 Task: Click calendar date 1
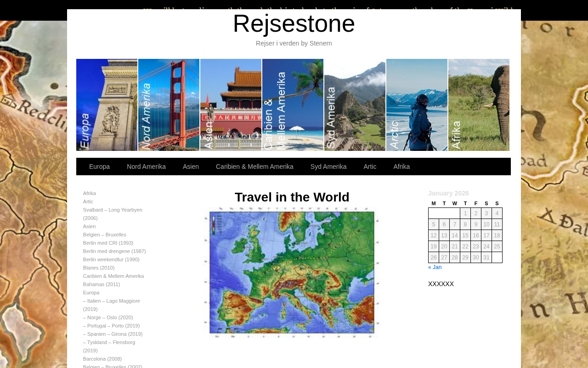(x=465, y=213)
